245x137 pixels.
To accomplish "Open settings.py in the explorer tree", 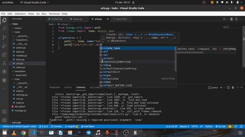I will coord(22,95).
